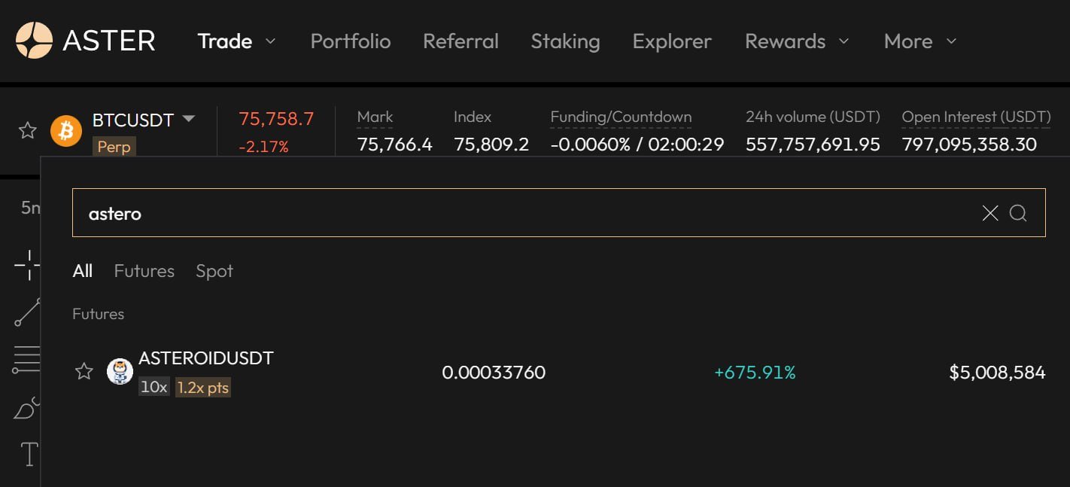Go to the Portfolio page

(351, 41)
